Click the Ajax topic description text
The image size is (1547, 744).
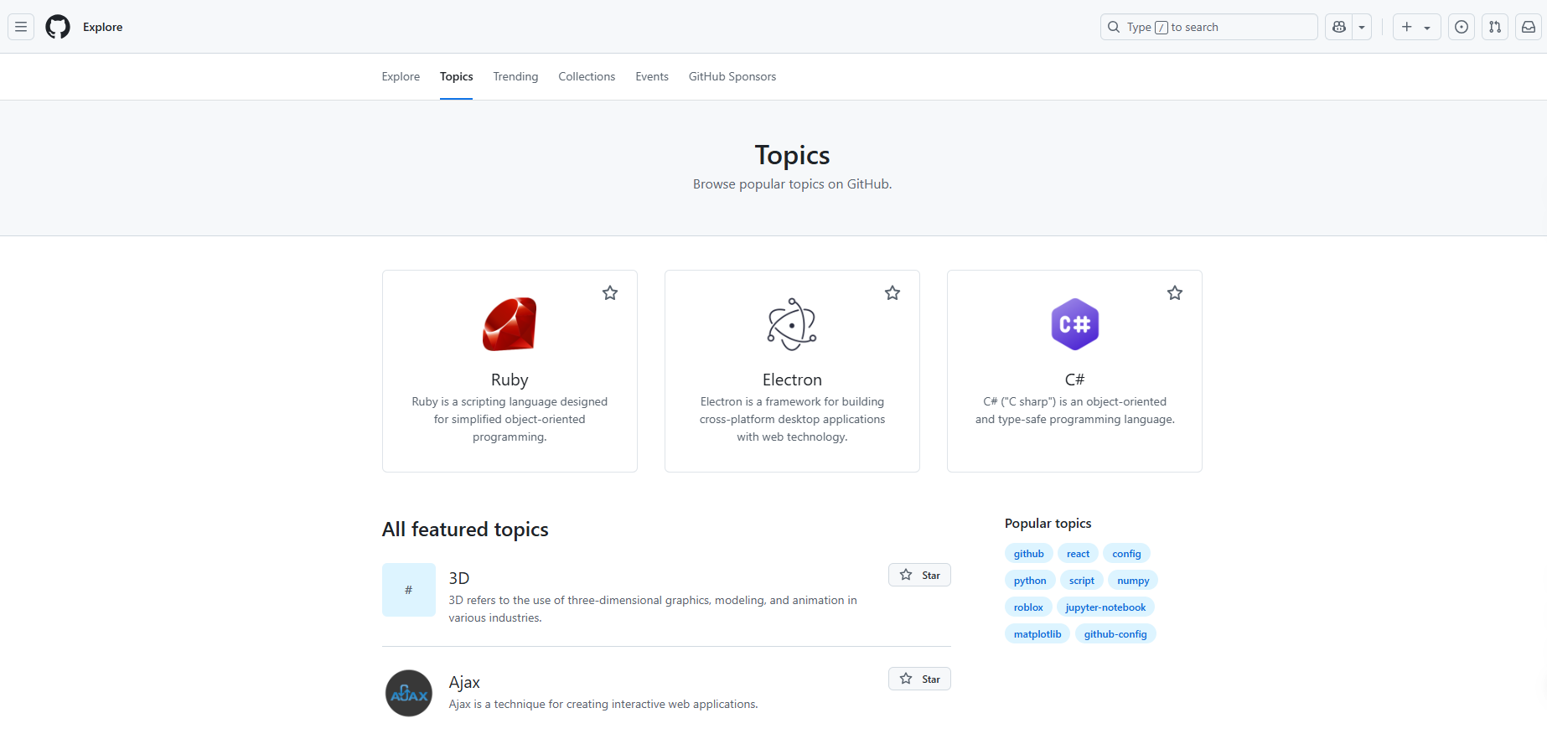[x=603, y=704]
